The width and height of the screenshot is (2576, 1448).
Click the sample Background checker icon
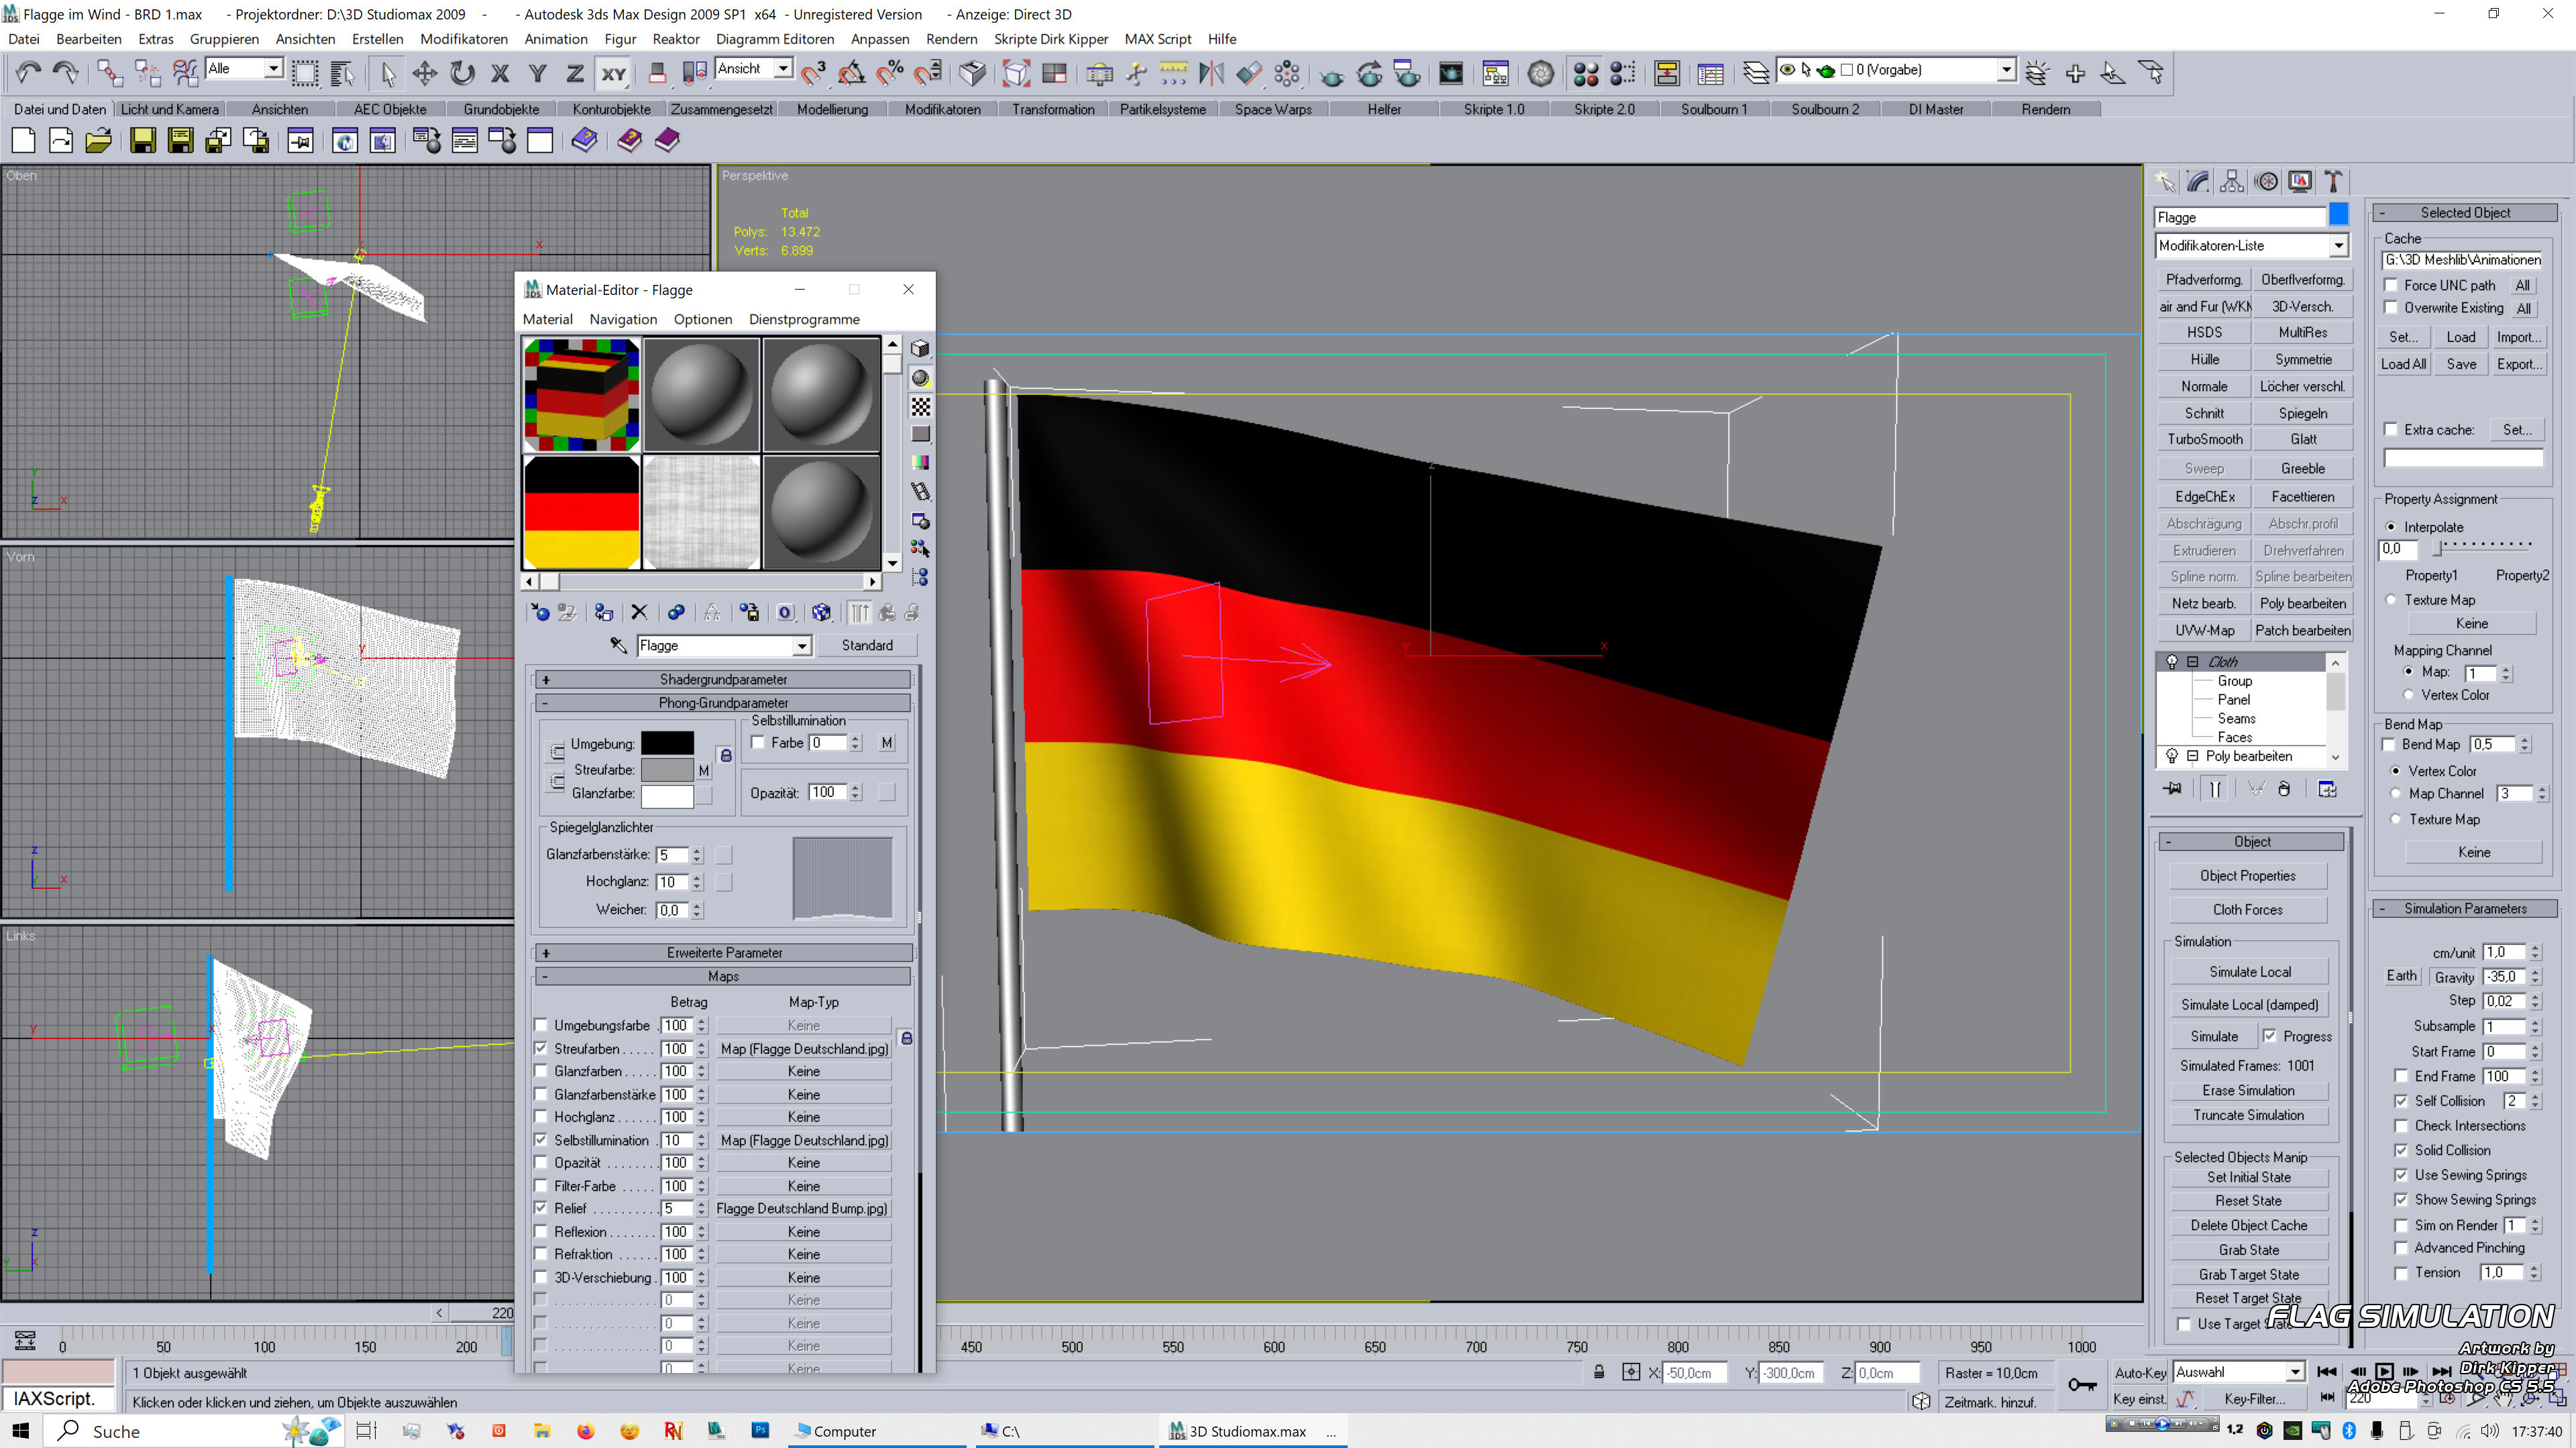click(920, 406)
